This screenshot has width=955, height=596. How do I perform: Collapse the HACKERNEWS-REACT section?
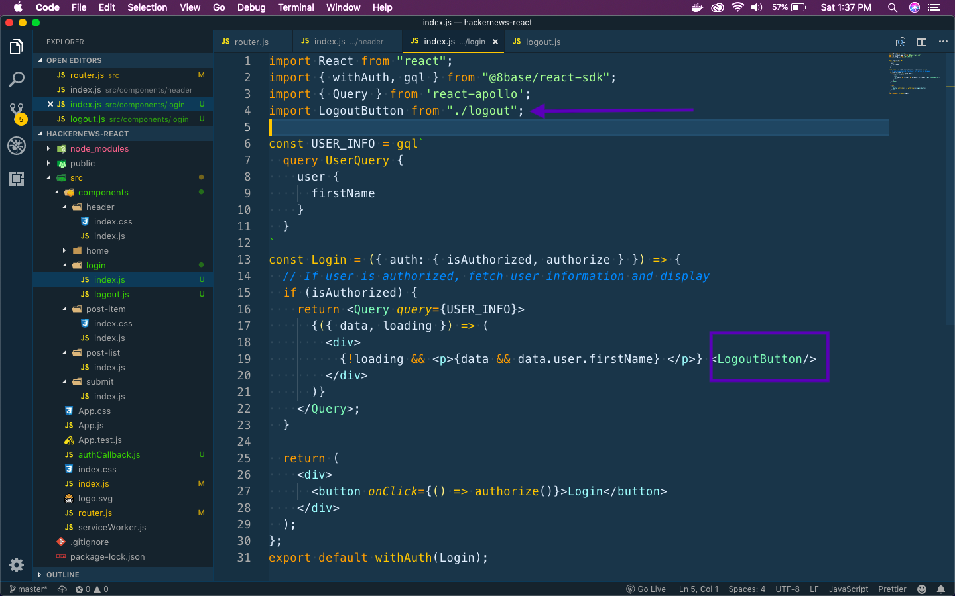(123, 134)
